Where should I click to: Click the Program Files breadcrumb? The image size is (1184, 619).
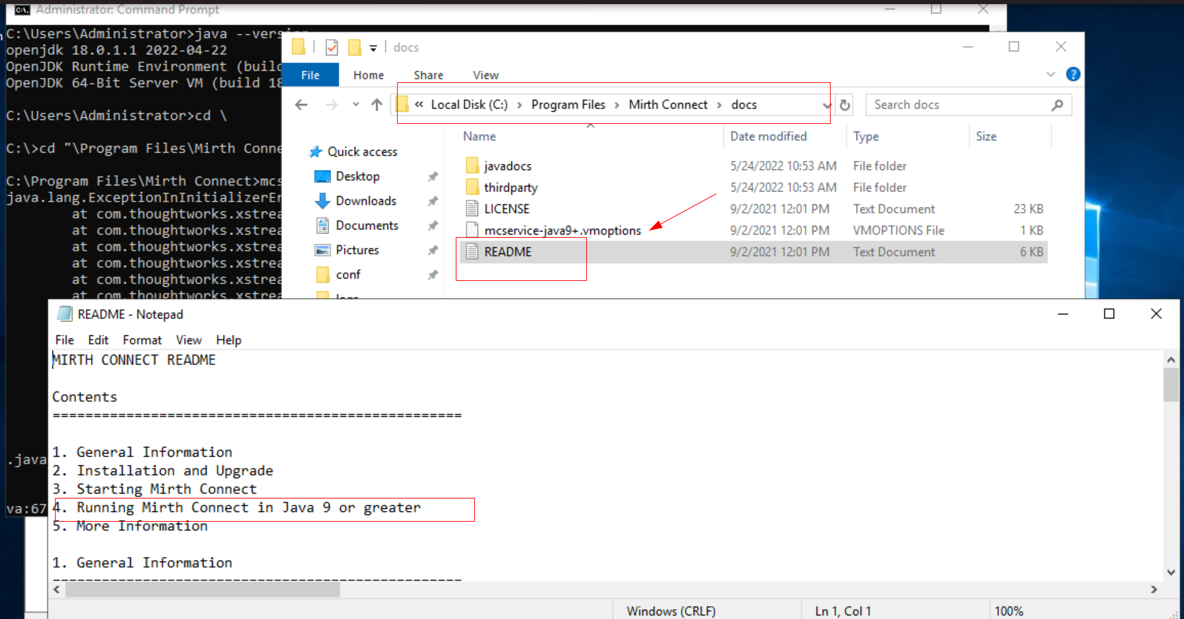pos(568,105)
